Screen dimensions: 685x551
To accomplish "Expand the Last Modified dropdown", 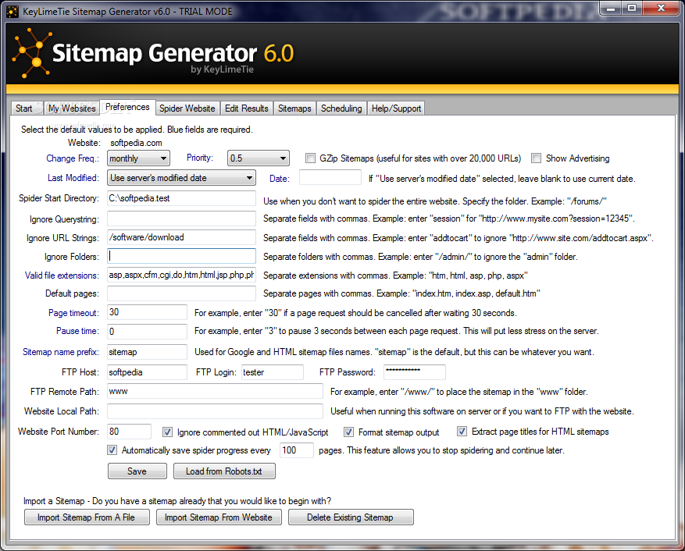I will (181, 178).
